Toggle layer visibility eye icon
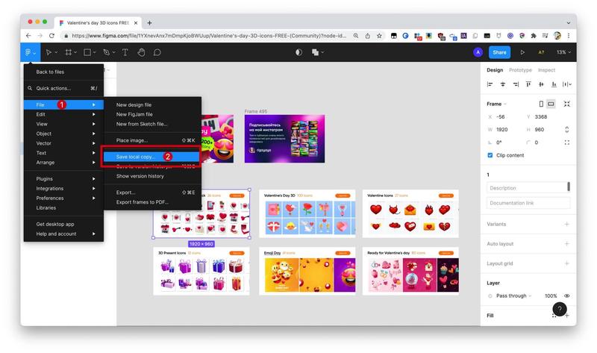This screenshot has width=597, height=353. [x=567, y=296]
